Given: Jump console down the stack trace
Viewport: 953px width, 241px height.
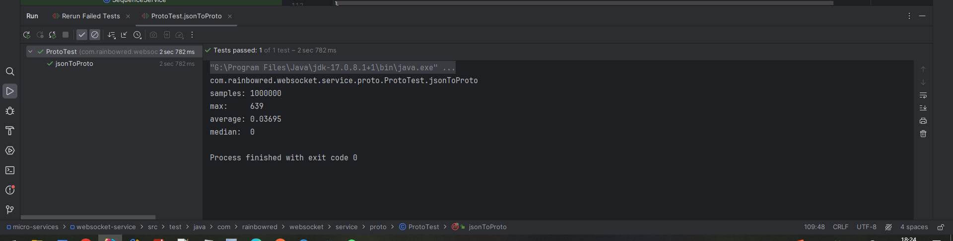Looking at the screenshot, I should click(923, 83).
